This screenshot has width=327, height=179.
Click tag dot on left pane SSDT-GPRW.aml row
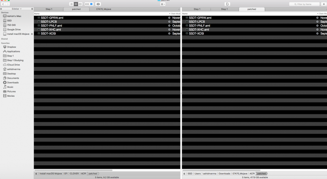coord(169,18)
